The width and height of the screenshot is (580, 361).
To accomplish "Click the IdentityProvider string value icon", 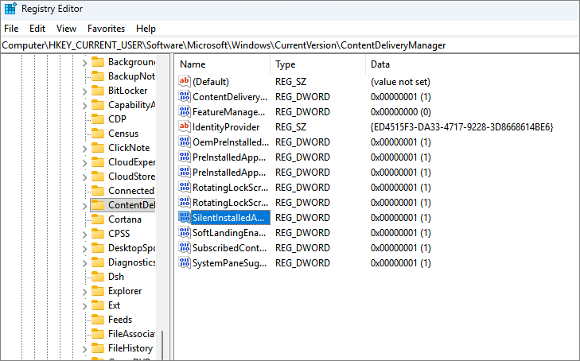I will [x=185, y=127].
